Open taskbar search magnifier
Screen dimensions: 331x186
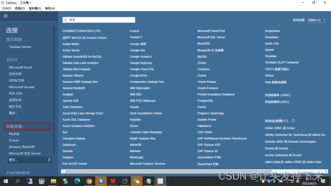tap(18, 181)
